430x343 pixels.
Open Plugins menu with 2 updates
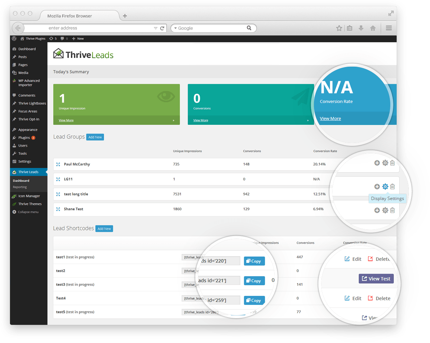(24, 137)
